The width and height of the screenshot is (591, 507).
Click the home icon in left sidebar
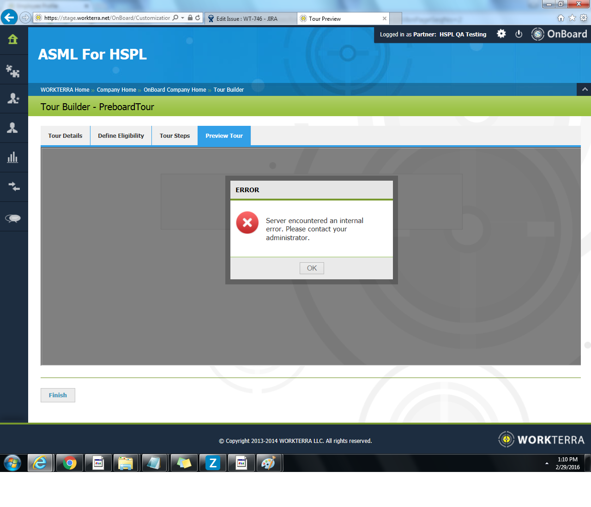tap(13, 40)
